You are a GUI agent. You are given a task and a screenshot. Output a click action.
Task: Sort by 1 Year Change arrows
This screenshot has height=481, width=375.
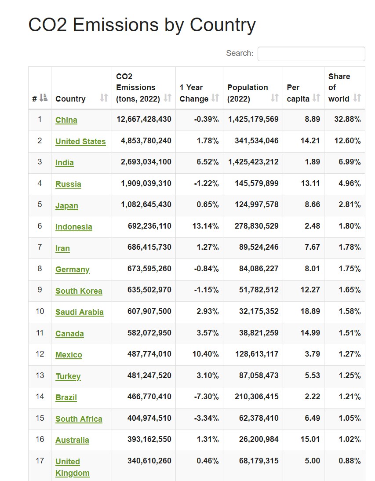coord(215,98)
